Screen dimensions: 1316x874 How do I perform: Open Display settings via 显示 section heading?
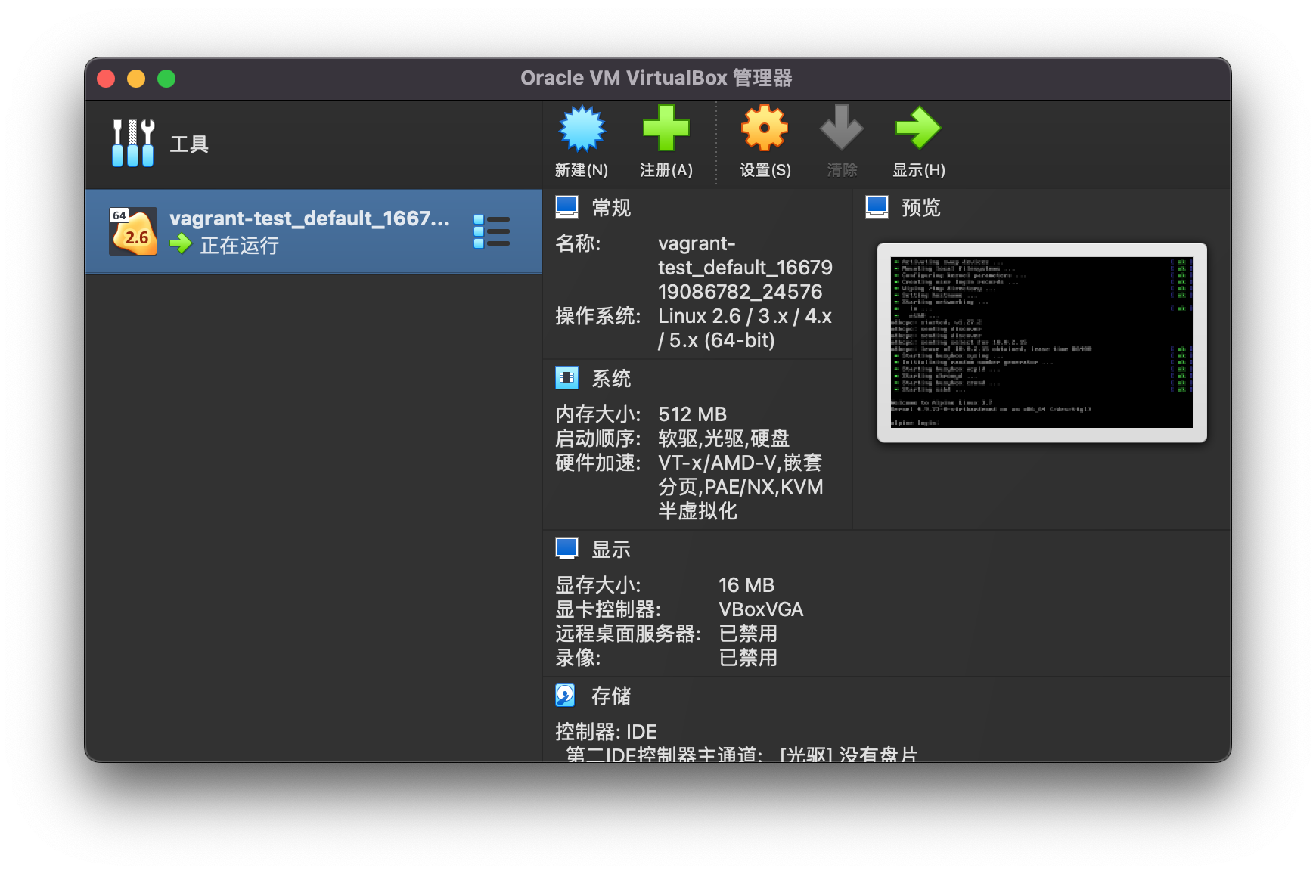coord(611,550)
